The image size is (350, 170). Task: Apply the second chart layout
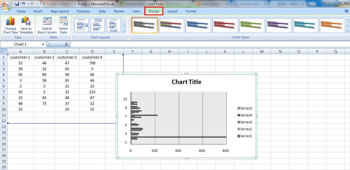point(98,25)
